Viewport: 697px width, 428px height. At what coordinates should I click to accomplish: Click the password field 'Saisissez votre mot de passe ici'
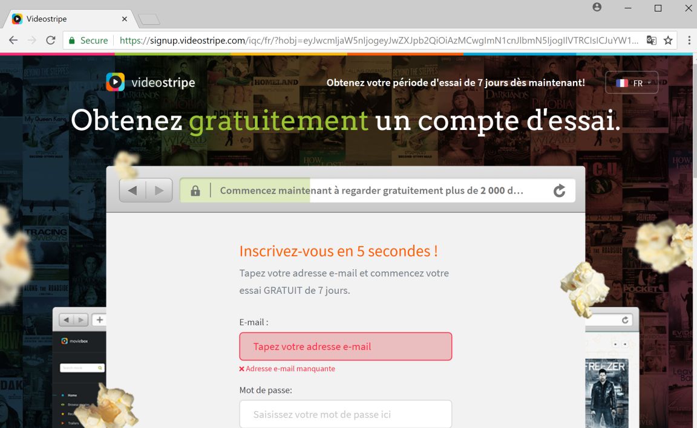[x=345, y=414]
